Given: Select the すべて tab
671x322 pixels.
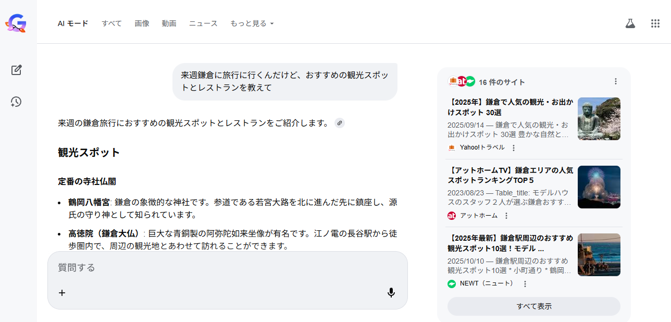Looking at the screenshot, I should (111, 23).
